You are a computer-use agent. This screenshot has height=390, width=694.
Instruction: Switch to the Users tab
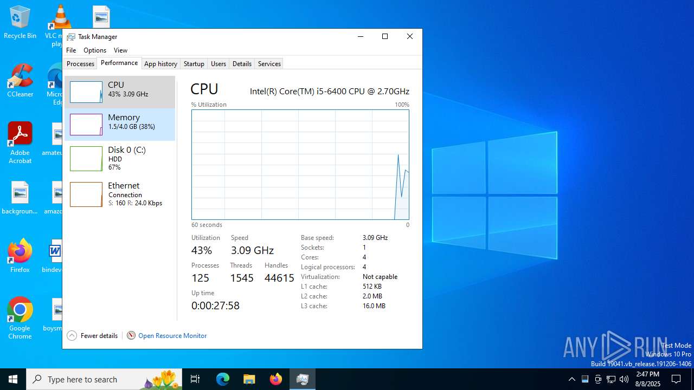click(x=219, y=63)
